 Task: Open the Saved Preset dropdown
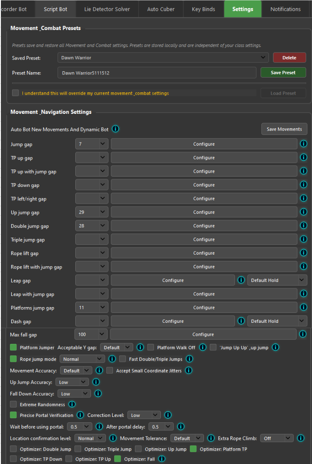pos(161,57)
